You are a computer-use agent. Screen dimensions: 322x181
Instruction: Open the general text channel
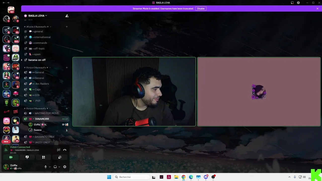click(x=46, y=31)
